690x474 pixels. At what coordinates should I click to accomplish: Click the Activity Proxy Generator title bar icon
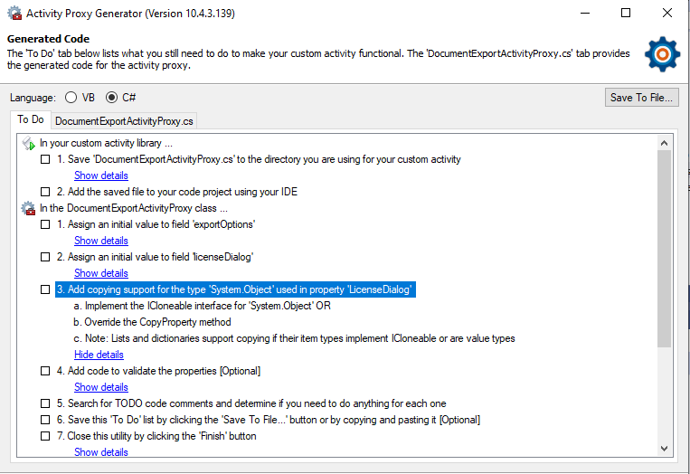(x=14, y=14)
